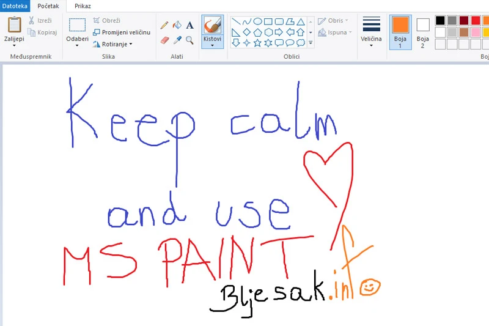This screenshot has width=489, height=326.
Task: Choose the Fill with color bucket tool
Action: pos(177,25)
